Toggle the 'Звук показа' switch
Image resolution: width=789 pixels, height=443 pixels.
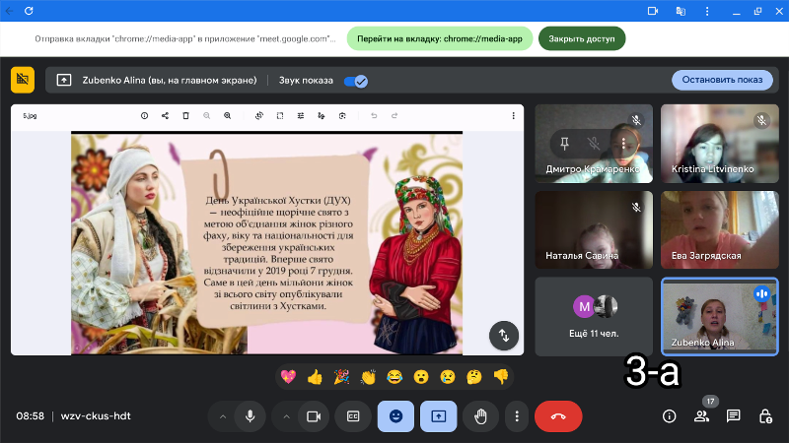[355, 81]
